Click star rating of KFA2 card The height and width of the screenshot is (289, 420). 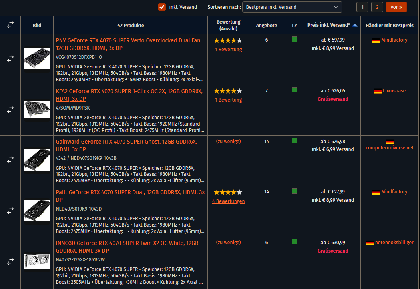point(228,91)
